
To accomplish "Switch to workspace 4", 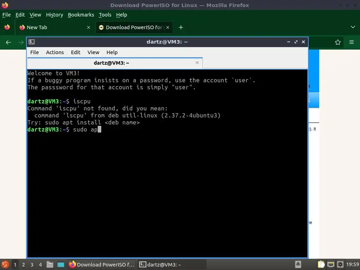I will (40, 265).
